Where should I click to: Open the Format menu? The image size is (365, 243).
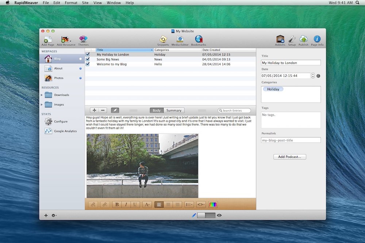point(71,3)
